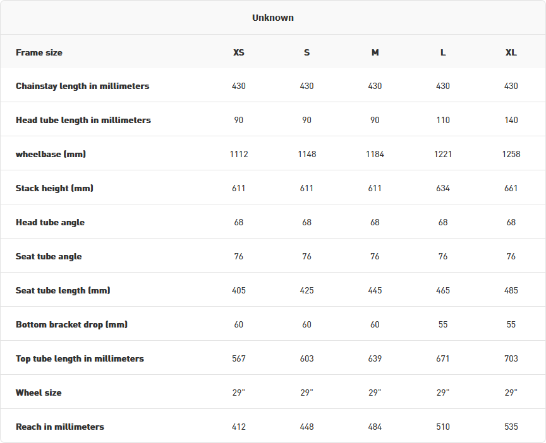Click the 'Head tube length in millimeters' label
546x443 pixels.
(83, 120)
